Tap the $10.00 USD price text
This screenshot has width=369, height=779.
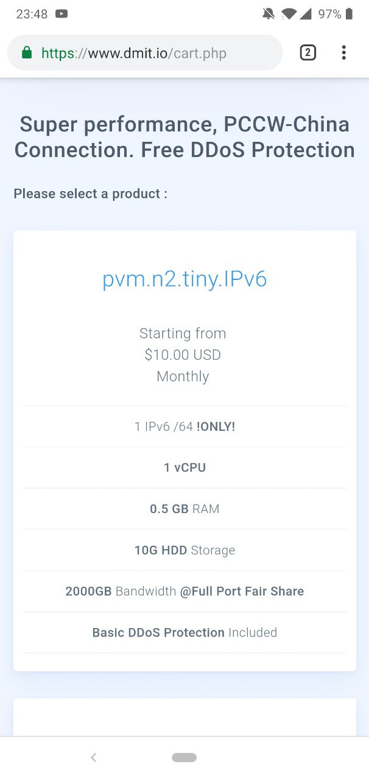coord(183,355)
